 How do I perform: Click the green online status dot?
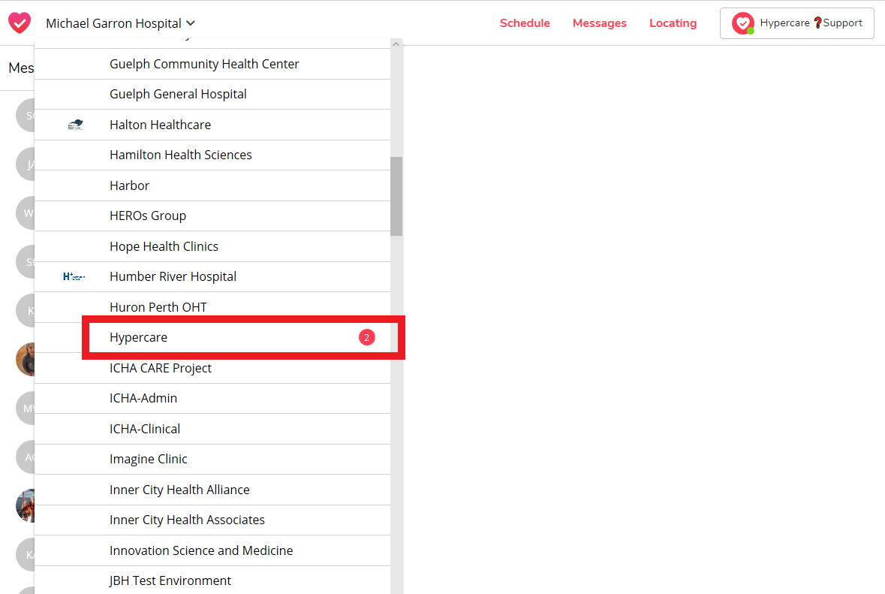(x=751, y=31)
